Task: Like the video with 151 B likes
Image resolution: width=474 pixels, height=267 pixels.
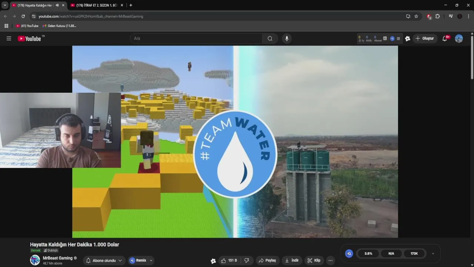Action: [229, 260]
